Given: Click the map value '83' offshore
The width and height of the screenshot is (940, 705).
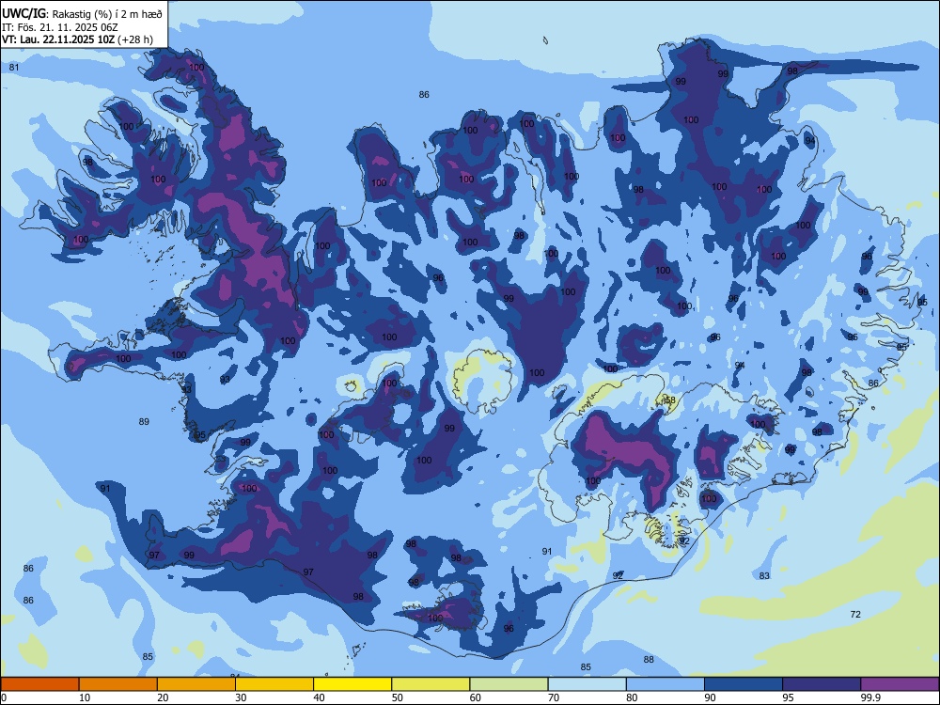Looking at the screenshot, I should click(764, 575).
